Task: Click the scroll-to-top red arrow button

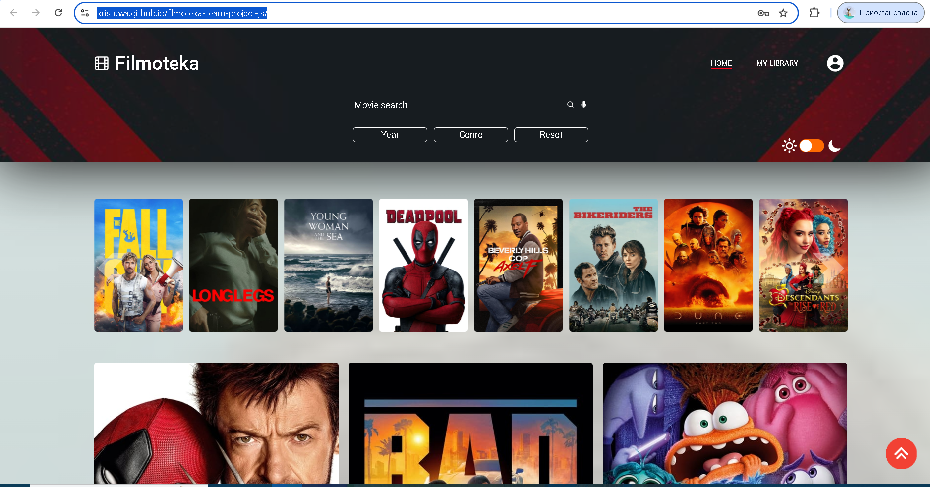Action: tap(901, 453)
